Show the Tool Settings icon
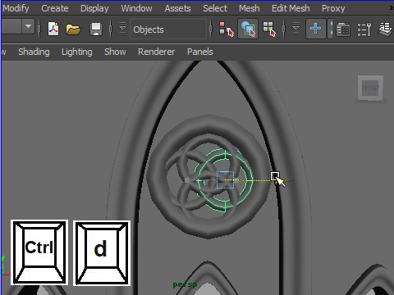 (364, 29)
